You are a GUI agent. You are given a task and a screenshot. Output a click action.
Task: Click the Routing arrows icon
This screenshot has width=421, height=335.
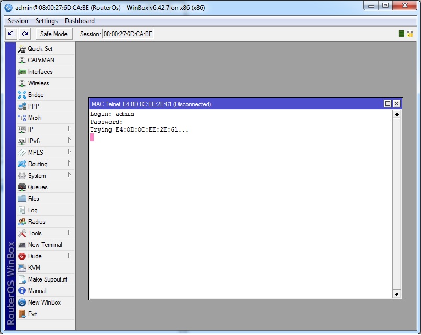22,164
